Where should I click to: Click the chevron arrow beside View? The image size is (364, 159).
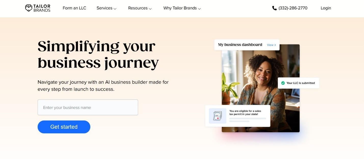(275, 45)
